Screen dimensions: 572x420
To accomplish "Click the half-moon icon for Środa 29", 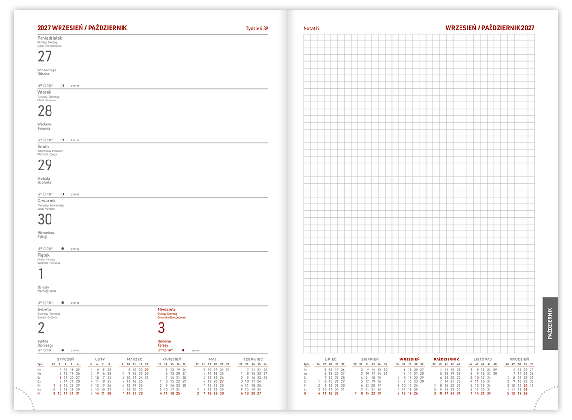I will tap(63, 194).
